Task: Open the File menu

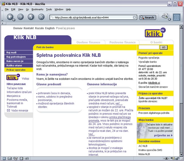Action: [x=7, y=9]
